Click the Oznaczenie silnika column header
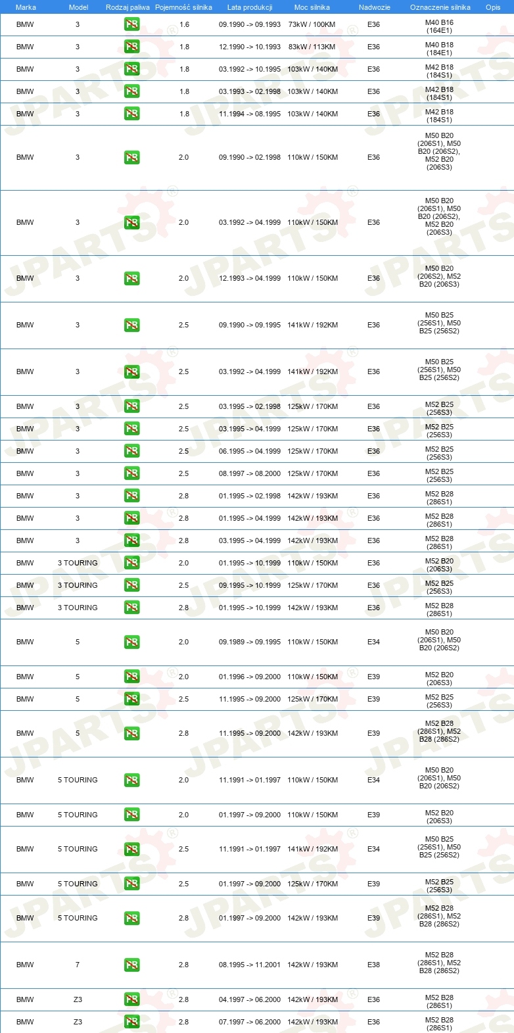Viewport: 514px width, 1033px height. click(x=440, y=7)
